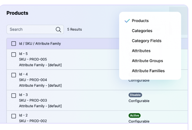Click the search magnifier icon
Viewport: 192px width, 130px height.
[x=58, y=29]
